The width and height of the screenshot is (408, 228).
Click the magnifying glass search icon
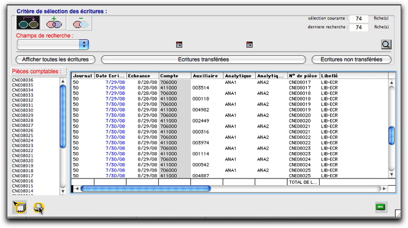[x=386, y=45]
